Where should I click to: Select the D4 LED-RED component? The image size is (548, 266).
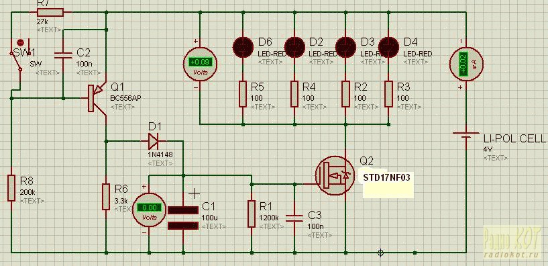388,46
